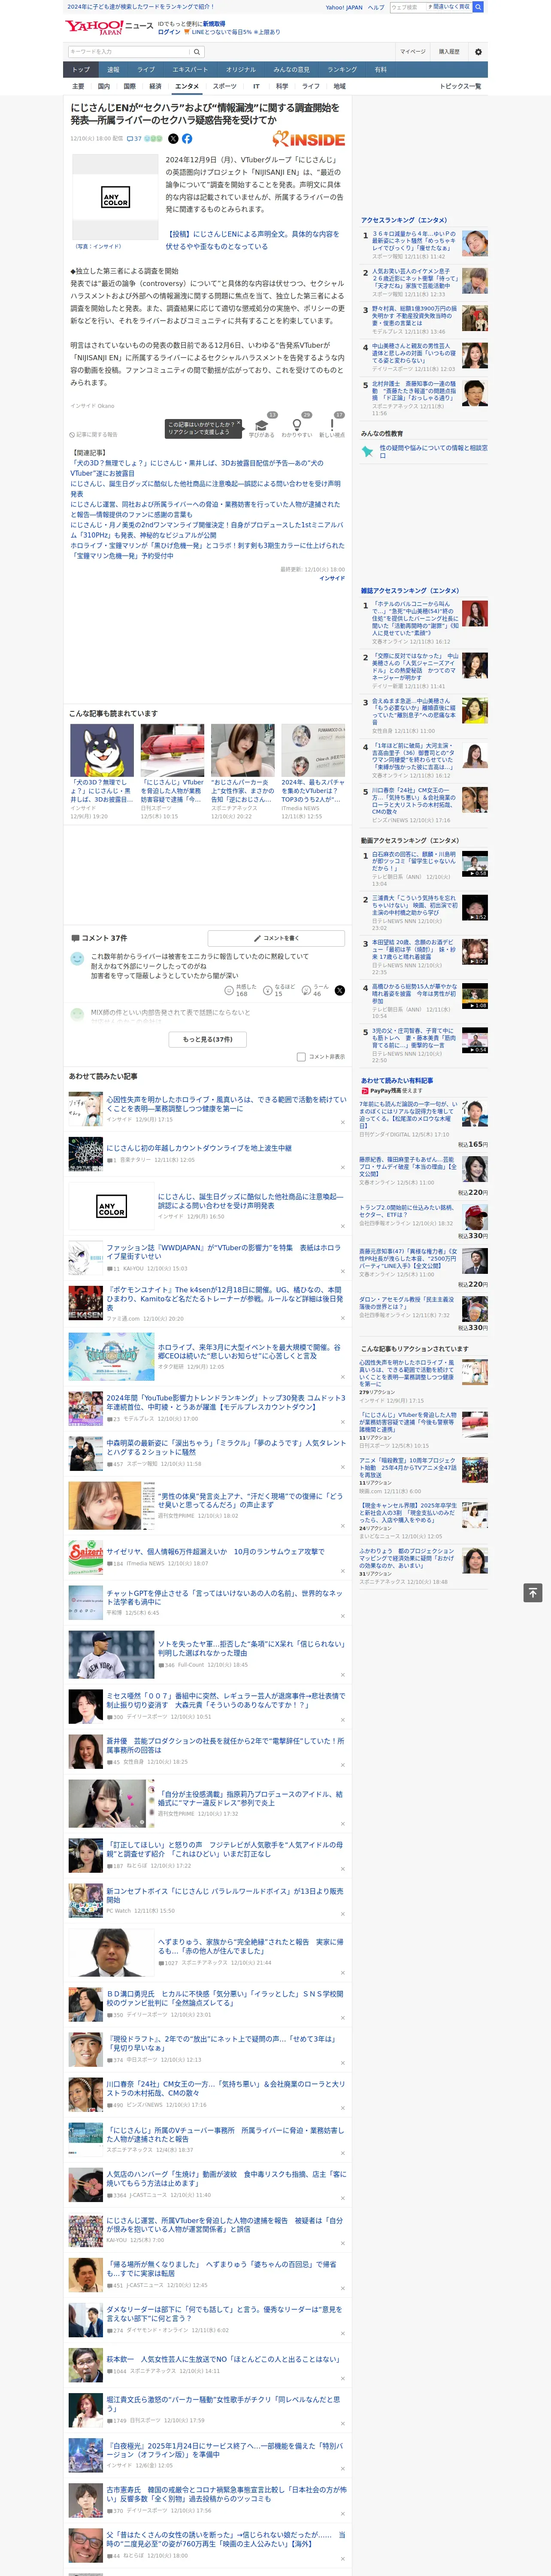Open the ホロライブ 大型イベント article
The width and height of the screenshot is (551, 2576).
[x=250, y=1351]
